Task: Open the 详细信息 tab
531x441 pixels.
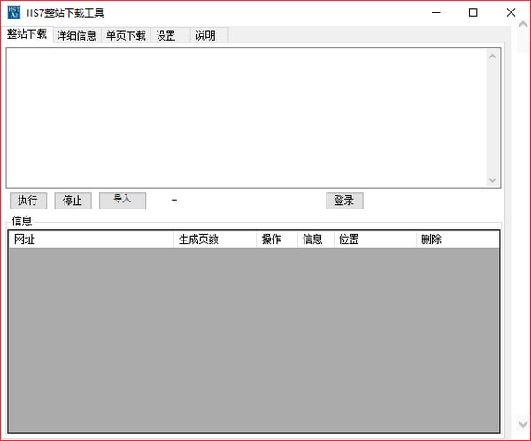Action: [76, 35]
